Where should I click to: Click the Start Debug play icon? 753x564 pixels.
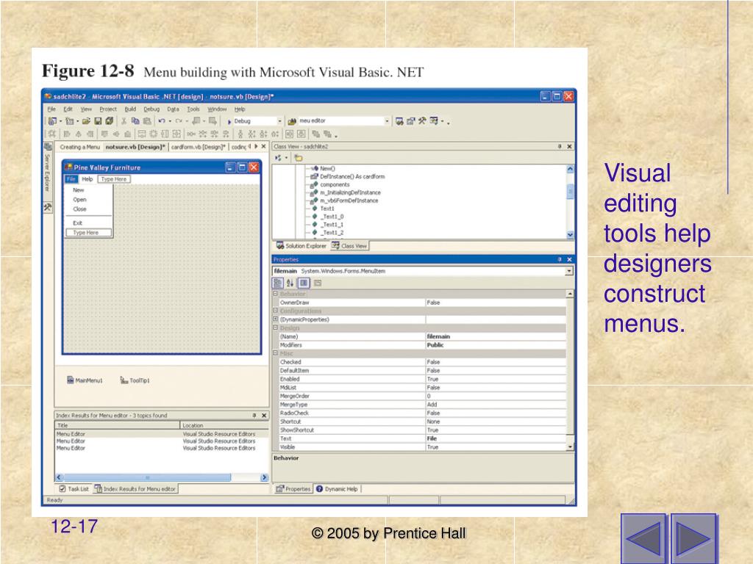(x=229, y=122)
